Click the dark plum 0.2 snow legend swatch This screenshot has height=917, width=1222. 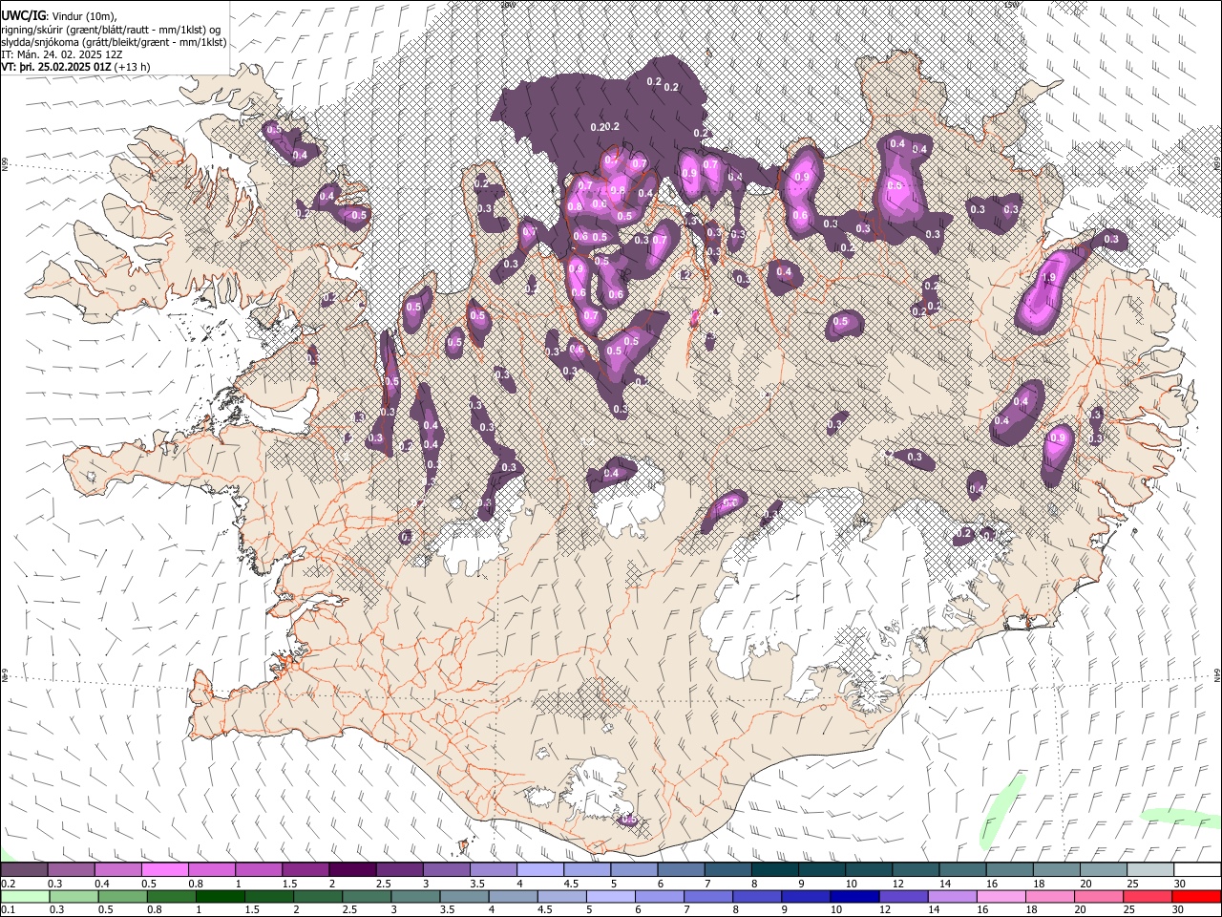point(25,870)
